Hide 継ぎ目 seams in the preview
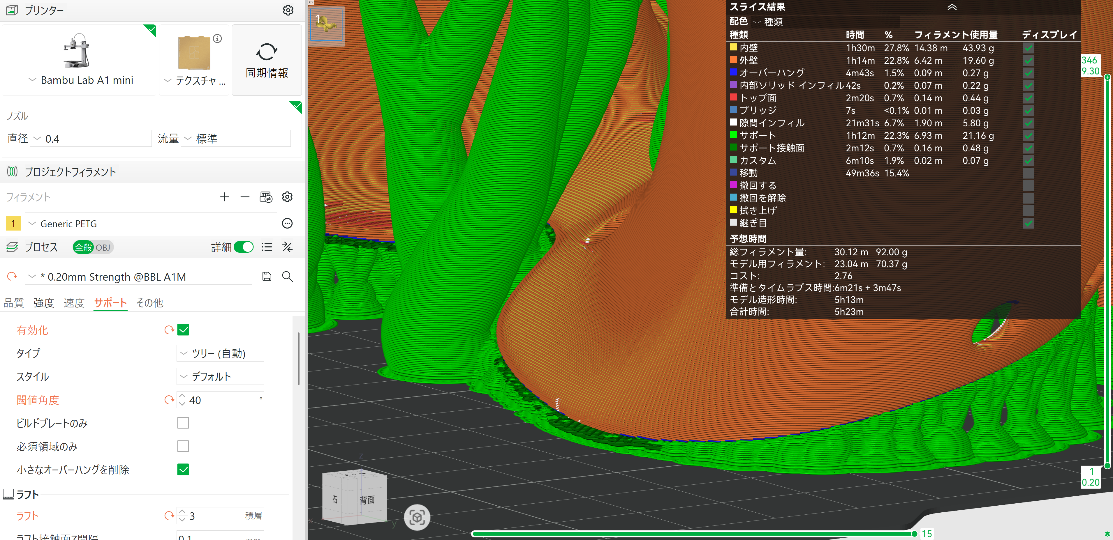Screen dimensions: 1113x540 [1028, 223]
